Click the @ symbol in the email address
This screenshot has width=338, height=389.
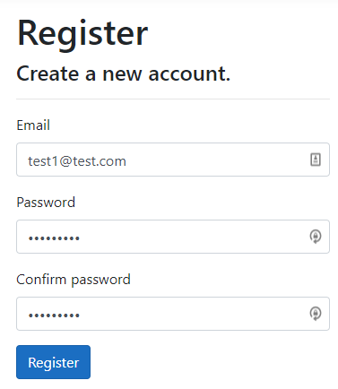[x=65, y=161]
